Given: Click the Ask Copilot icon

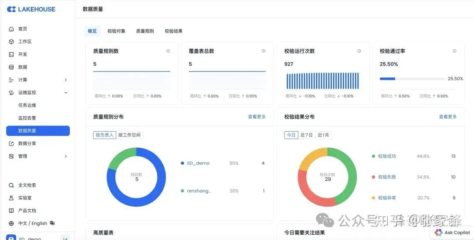Looking at the screenshot, I should click(x=438, y=233).
